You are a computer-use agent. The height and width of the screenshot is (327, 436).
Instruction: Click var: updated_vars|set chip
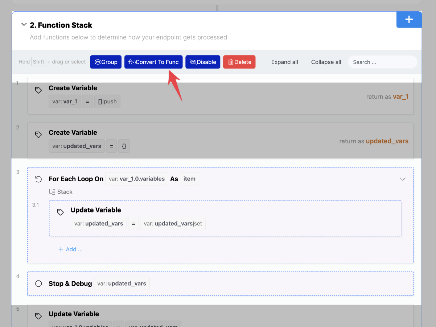coord(173,224)
